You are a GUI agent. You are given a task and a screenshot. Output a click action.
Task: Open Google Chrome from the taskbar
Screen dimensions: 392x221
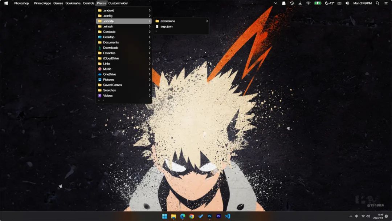coord(192,216)
